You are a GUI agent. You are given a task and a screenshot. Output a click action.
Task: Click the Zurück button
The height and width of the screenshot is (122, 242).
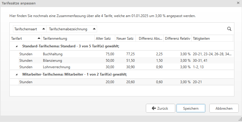161,108
